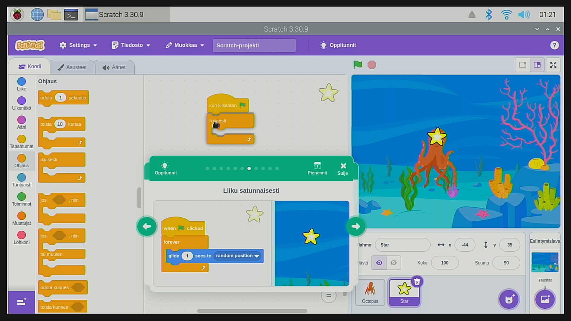The height and width of the screenshot is (321, 571).
Task: Click the green flag to run
Action: click(358, 64)
